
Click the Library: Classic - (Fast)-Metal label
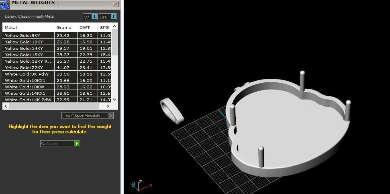point(30,16)
